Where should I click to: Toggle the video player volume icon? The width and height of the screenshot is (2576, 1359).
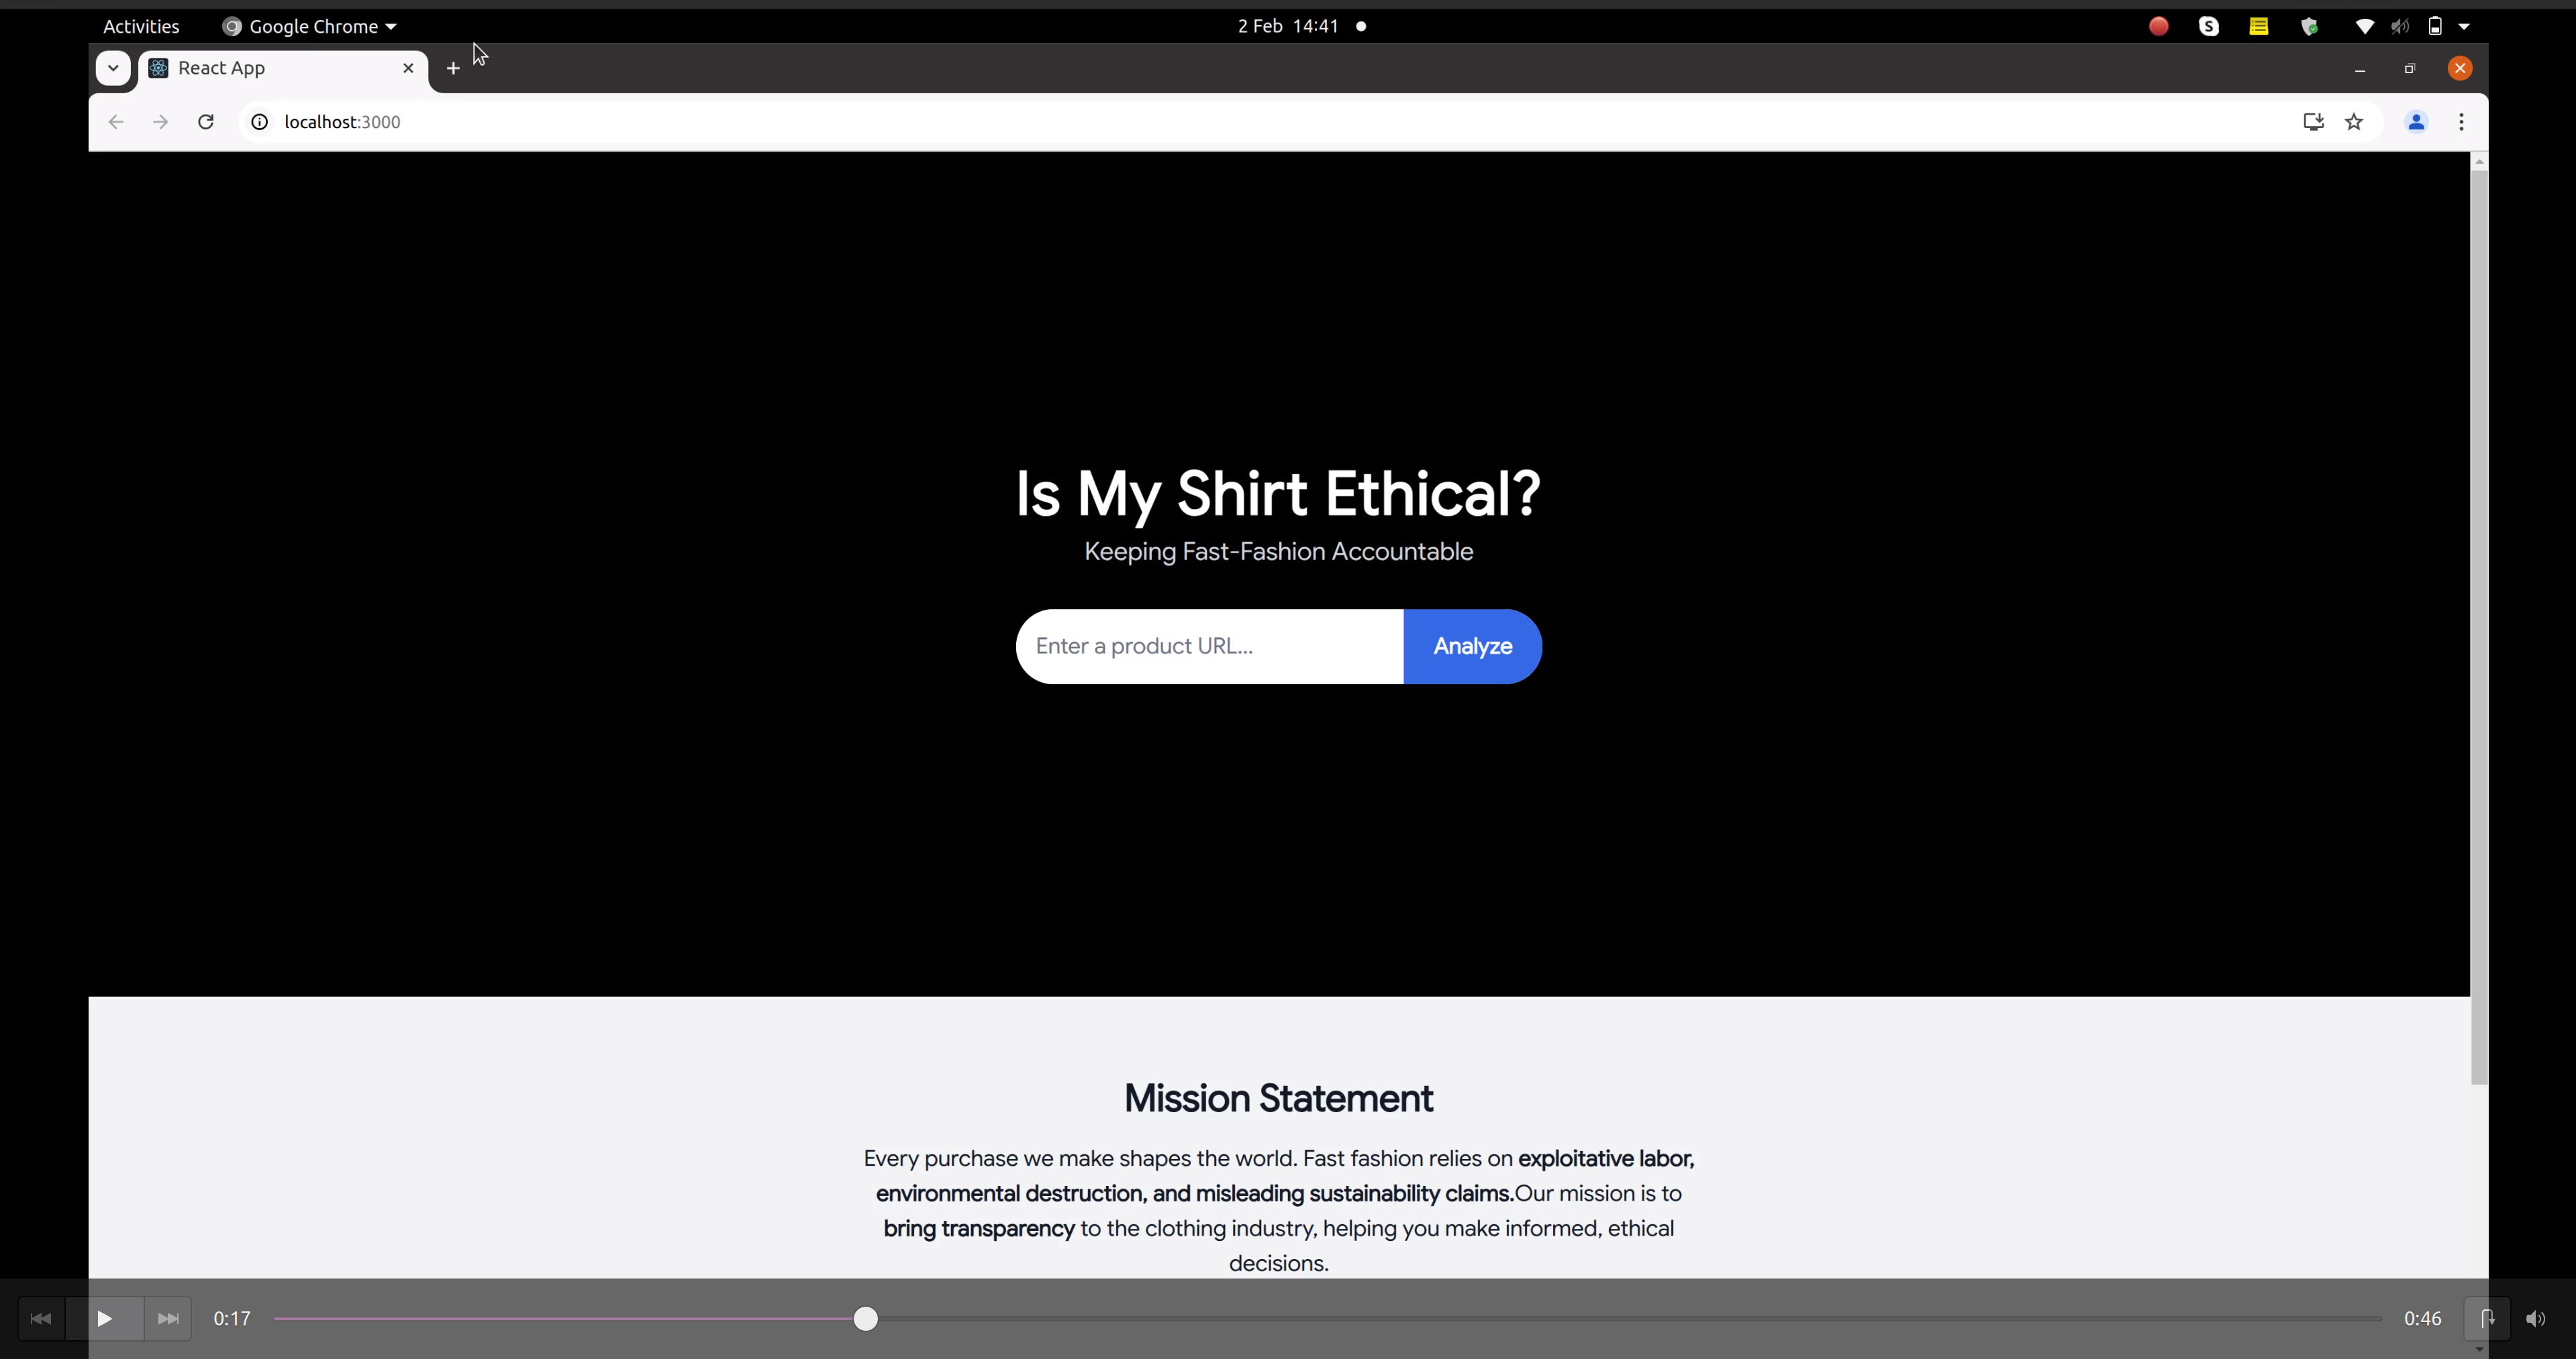point(2535,1318)
